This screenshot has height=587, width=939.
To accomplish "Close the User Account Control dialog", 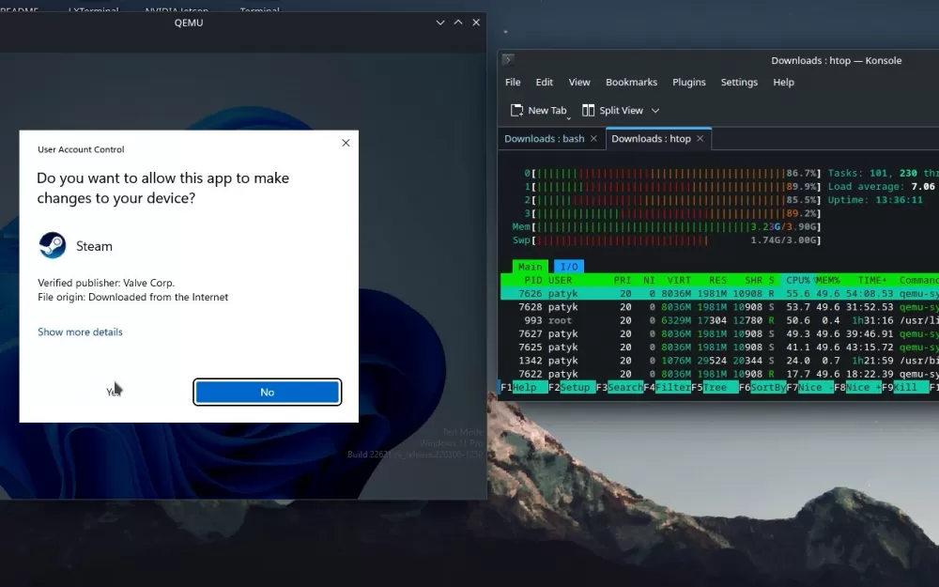I will 346,143.
